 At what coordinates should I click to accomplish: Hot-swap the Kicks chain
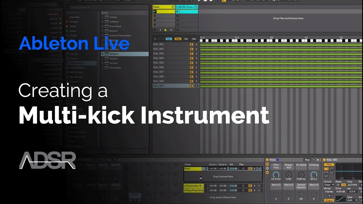(x=259, y=169)
